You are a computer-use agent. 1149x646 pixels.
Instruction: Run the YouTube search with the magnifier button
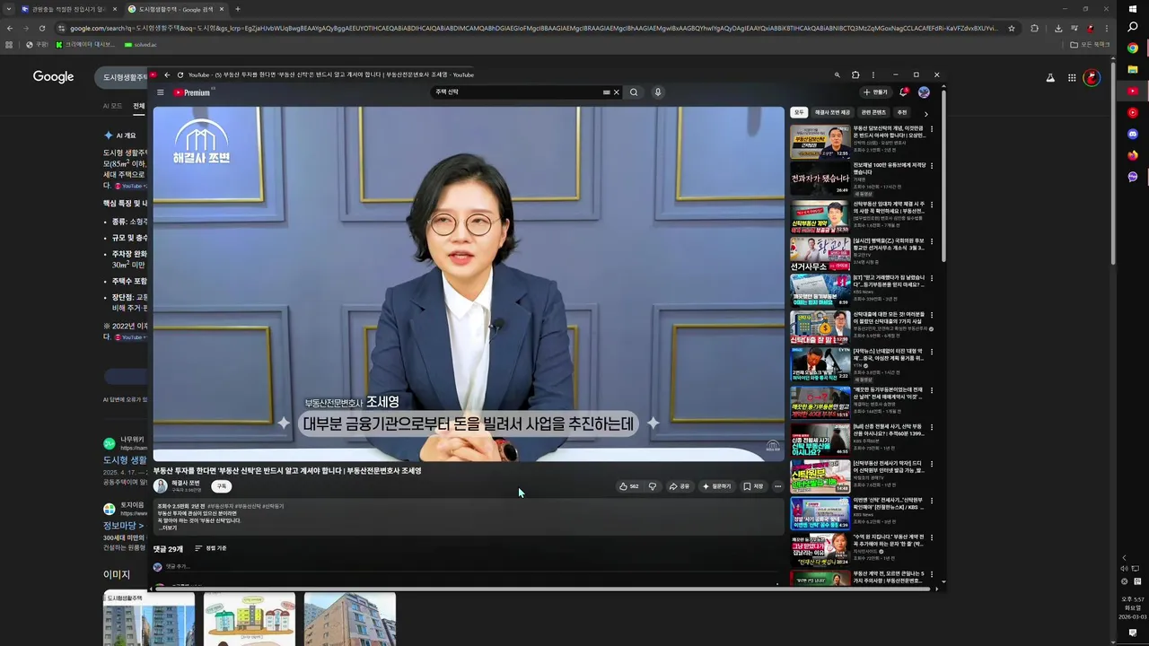[634, 92]
